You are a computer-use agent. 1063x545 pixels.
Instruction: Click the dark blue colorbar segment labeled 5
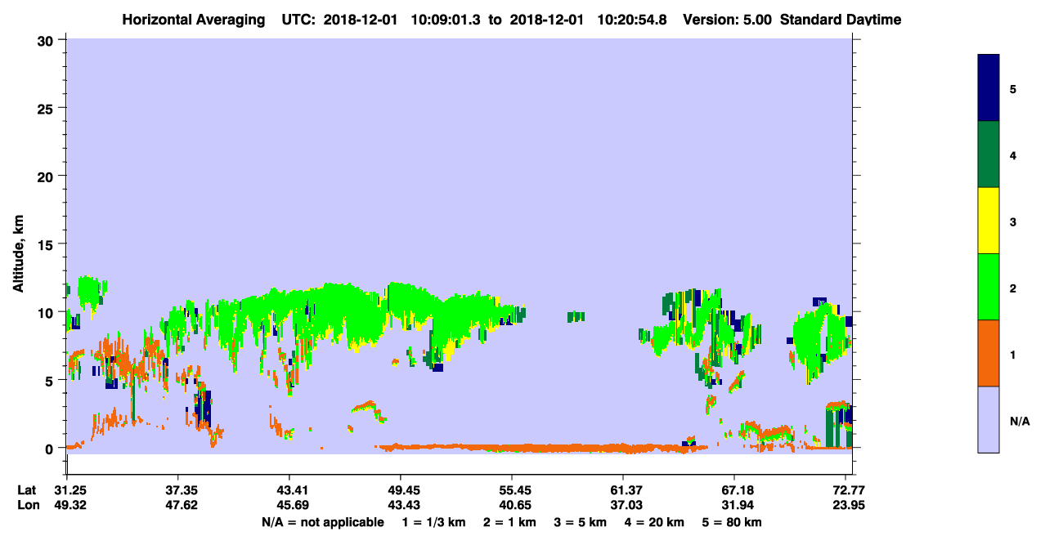click(989, 88)
